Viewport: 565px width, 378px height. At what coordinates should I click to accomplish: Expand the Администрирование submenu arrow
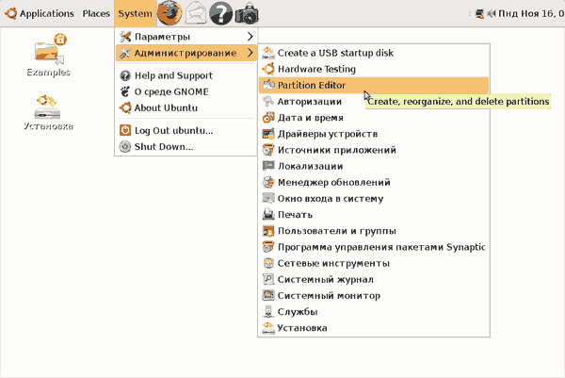pos(250,53)
